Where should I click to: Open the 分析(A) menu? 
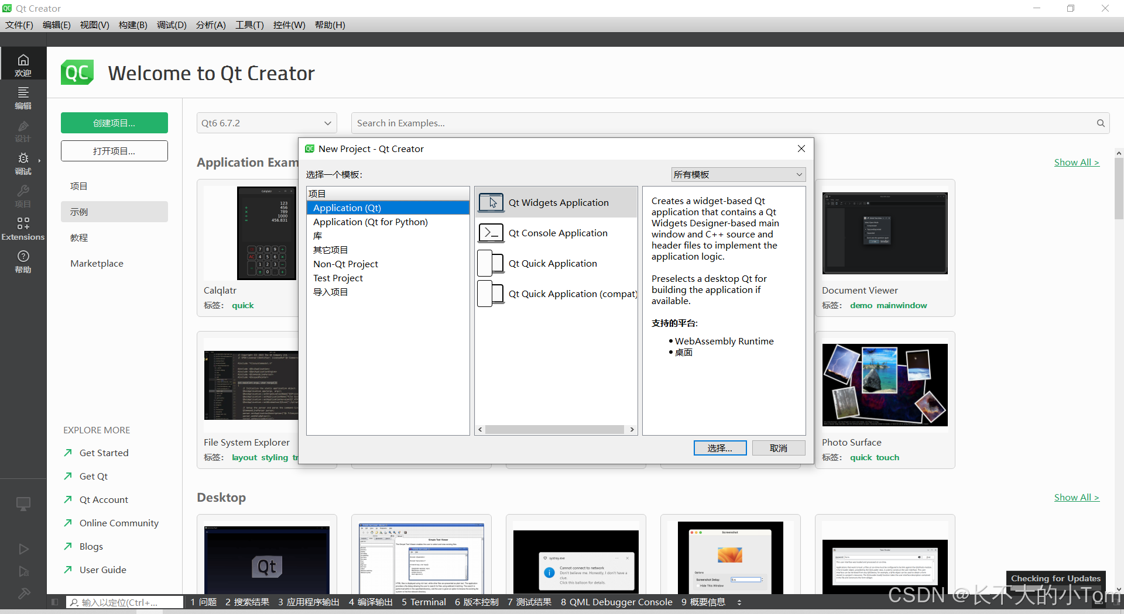(211, 25)
